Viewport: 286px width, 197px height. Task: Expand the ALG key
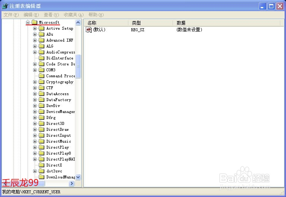coord(35,46)
